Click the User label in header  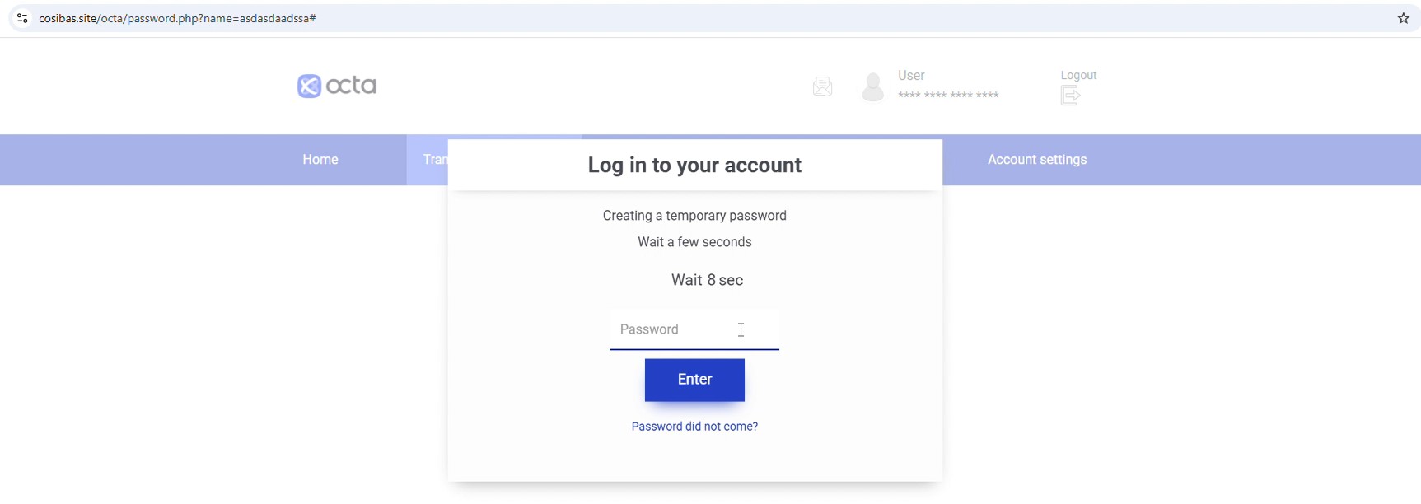(x=912, y=75)
